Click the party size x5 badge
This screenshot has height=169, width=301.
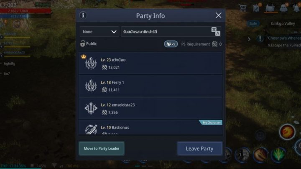171,44
